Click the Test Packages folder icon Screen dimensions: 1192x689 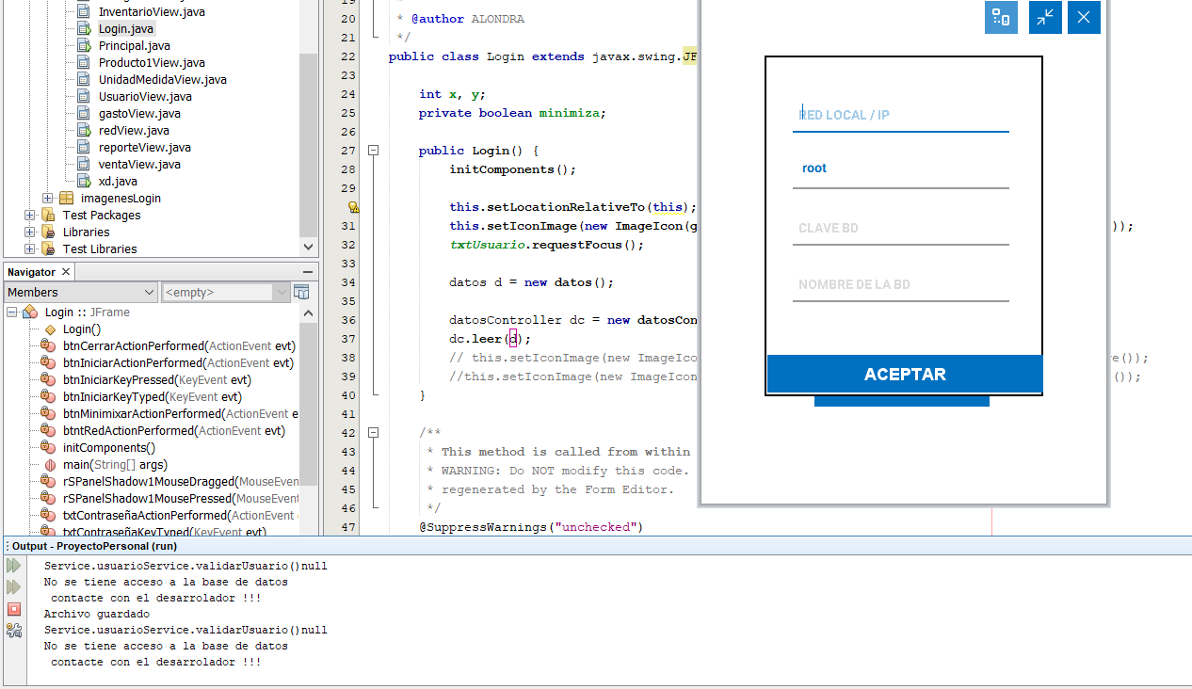tap(48, 216)
